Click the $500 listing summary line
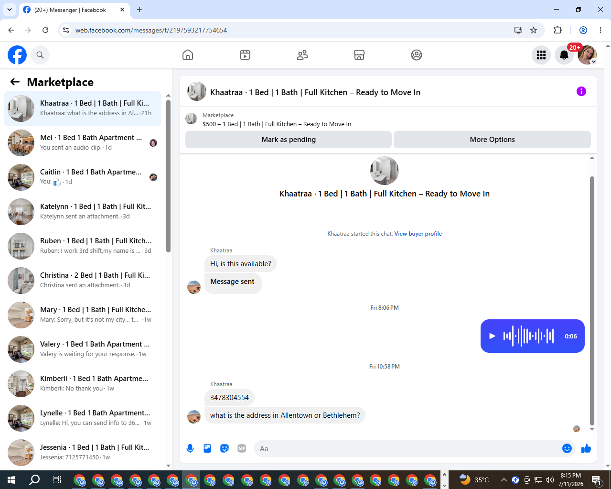The height and width of the screenshot is (489, 611). click(277, 124)
